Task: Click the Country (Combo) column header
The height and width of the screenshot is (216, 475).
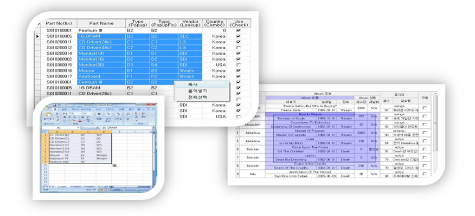Action: [215, 23]
